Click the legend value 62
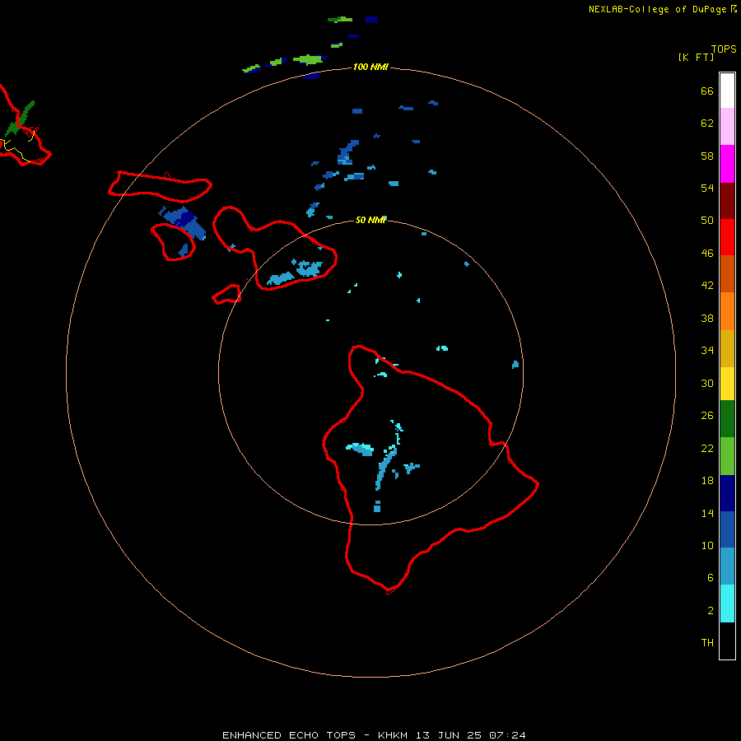 (x=707, y=123)
